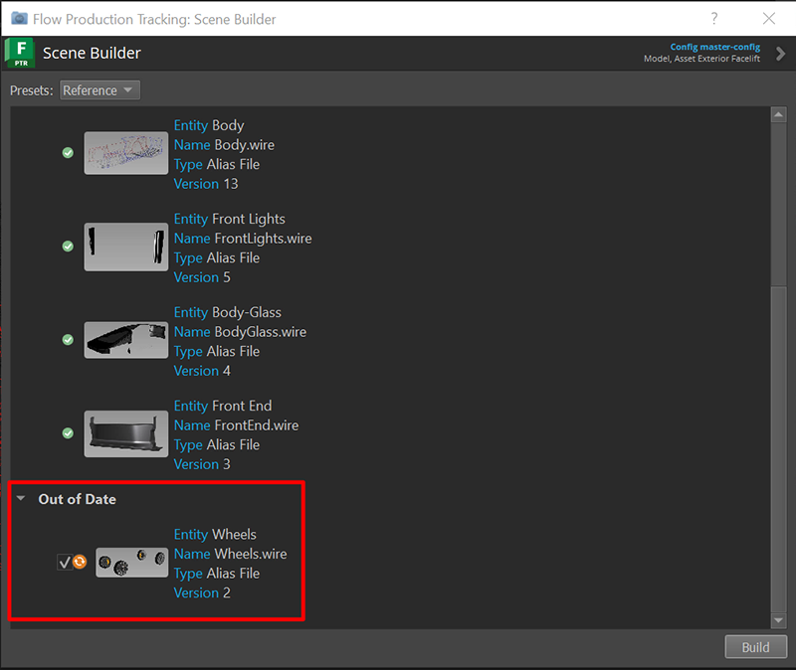
Task: Click the 'Out of Date' heading text
Action: click(x=78, y=499)
